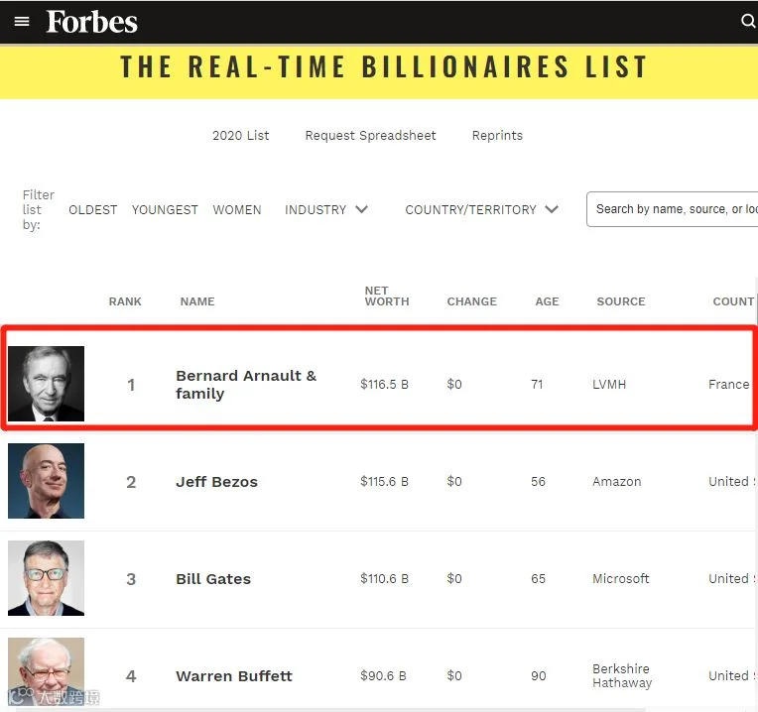Open the hamburger menu icon
This screenshot has width=758, height=712.
(x=22, y=22)
